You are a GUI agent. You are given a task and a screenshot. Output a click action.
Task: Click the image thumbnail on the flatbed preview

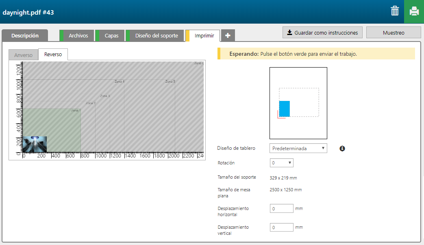(x=35, y=144)
